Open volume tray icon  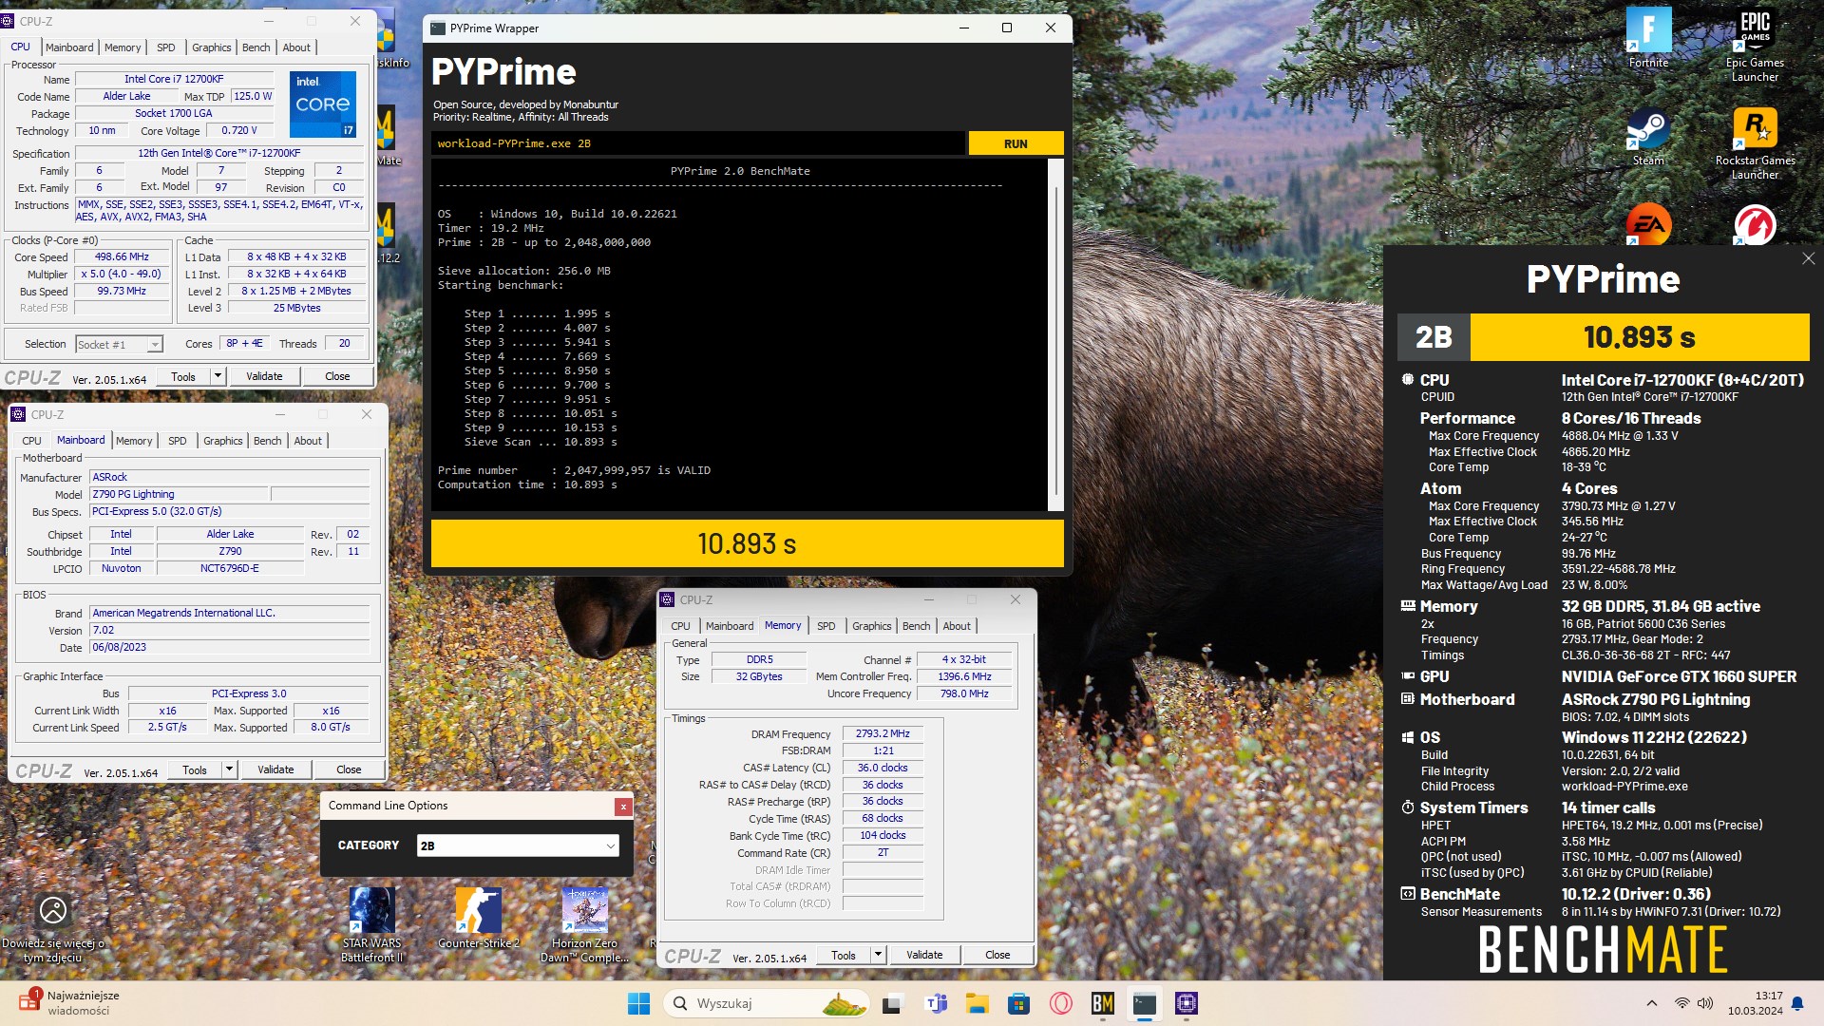tap(1705, 1003)
